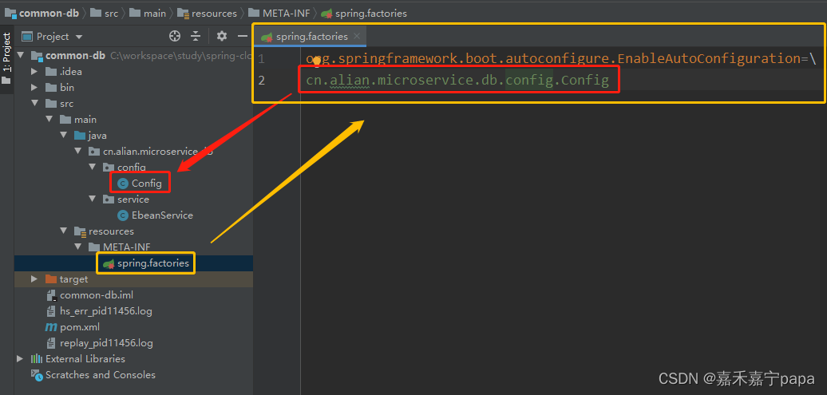Collapse the src folder
The image size is (827, 395).
35,104
